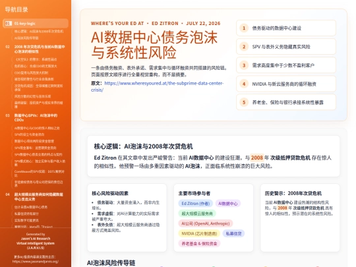Click the WHERE'S YOUR ED AT byline text
The height and width of the screenshot is (267, 356).
coord(156,23)
